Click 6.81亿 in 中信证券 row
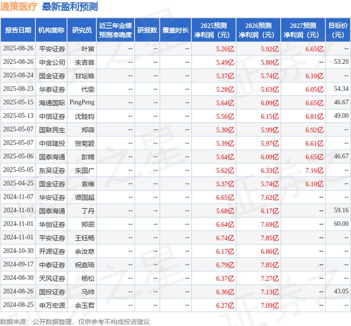 [x=314, y=116]
